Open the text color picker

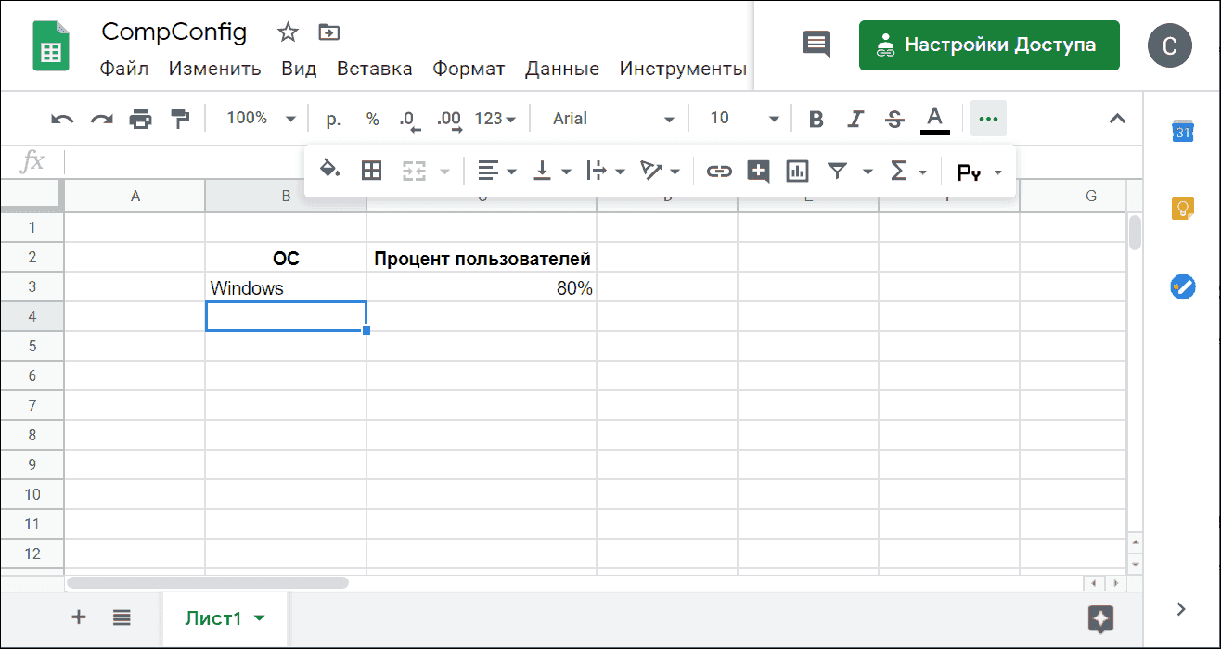click(x=934, y=118)
